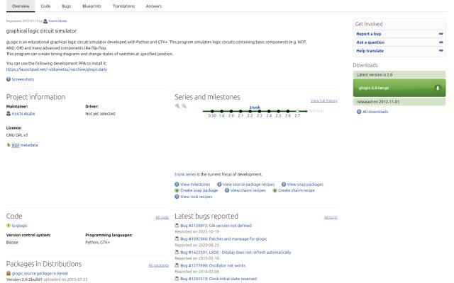Viewport: 454px width, 283px height.
Task: Click the View milestones info icon
Action: pyautogui.click(x=177, y=184)
